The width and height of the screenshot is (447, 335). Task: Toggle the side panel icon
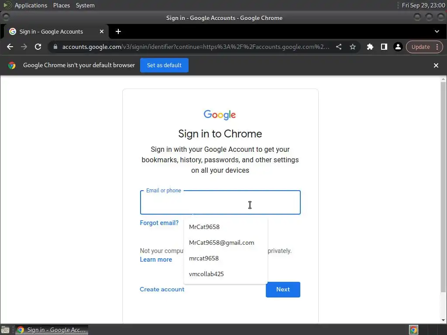click(x=384, y=47)
